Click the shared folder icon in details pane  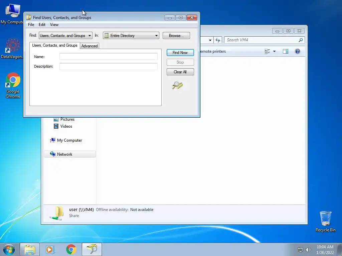coord(57,213)
